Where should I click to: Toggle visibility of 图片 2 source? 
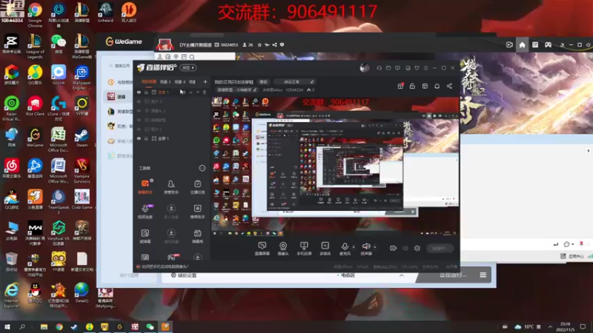click(139, 129)
